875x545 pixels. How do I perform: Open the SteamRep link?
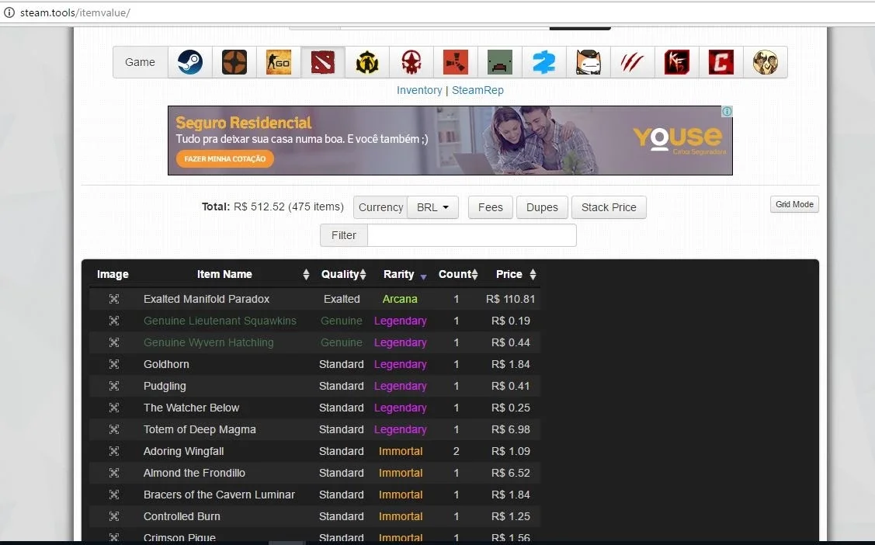point(477,90)
